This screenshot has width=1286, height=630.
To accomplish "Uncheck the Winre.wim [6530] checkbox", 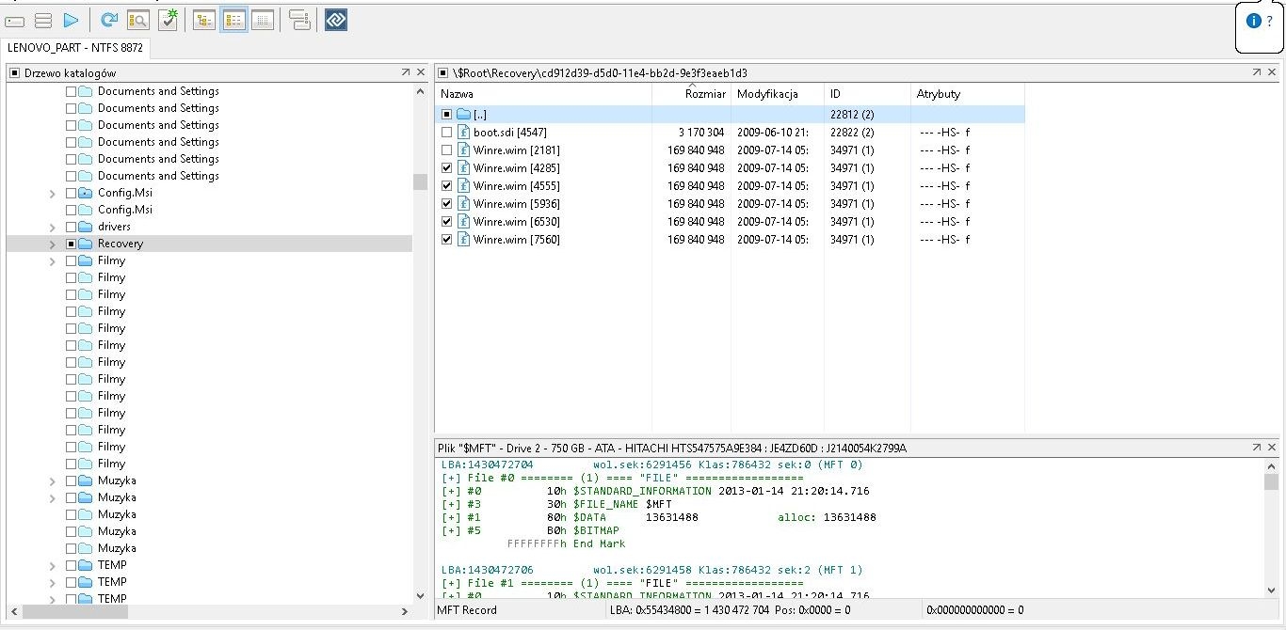I will [447, 222].
